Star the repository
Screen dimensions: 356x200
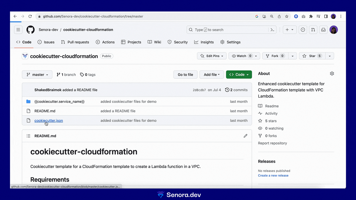click(x=312, y=56)
